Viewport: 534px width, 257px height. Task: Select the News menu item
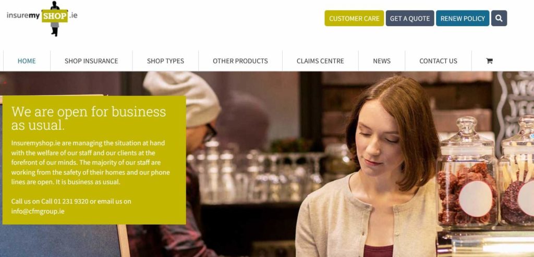coord(382,61)
